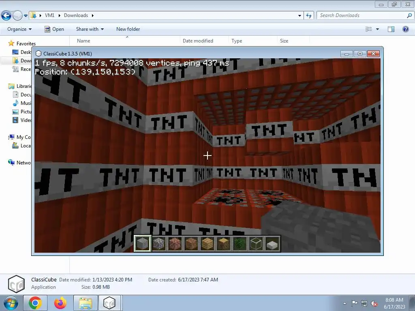415x311 pixels.
Task: Click the muted volume icon in tray
Action: point(374,303)
